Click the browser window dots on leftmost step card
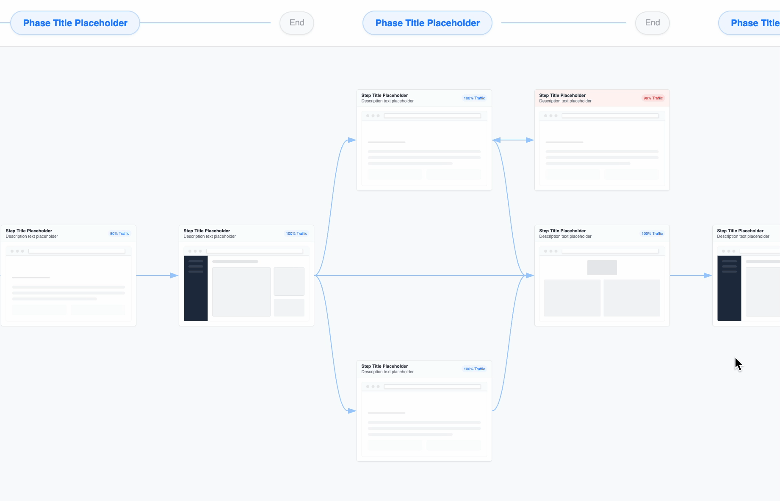The image size is (780, 501). (17, 250)
